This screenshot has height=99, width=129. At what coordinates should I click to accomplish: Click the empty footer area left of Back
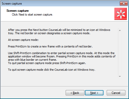tap(33, 93)
